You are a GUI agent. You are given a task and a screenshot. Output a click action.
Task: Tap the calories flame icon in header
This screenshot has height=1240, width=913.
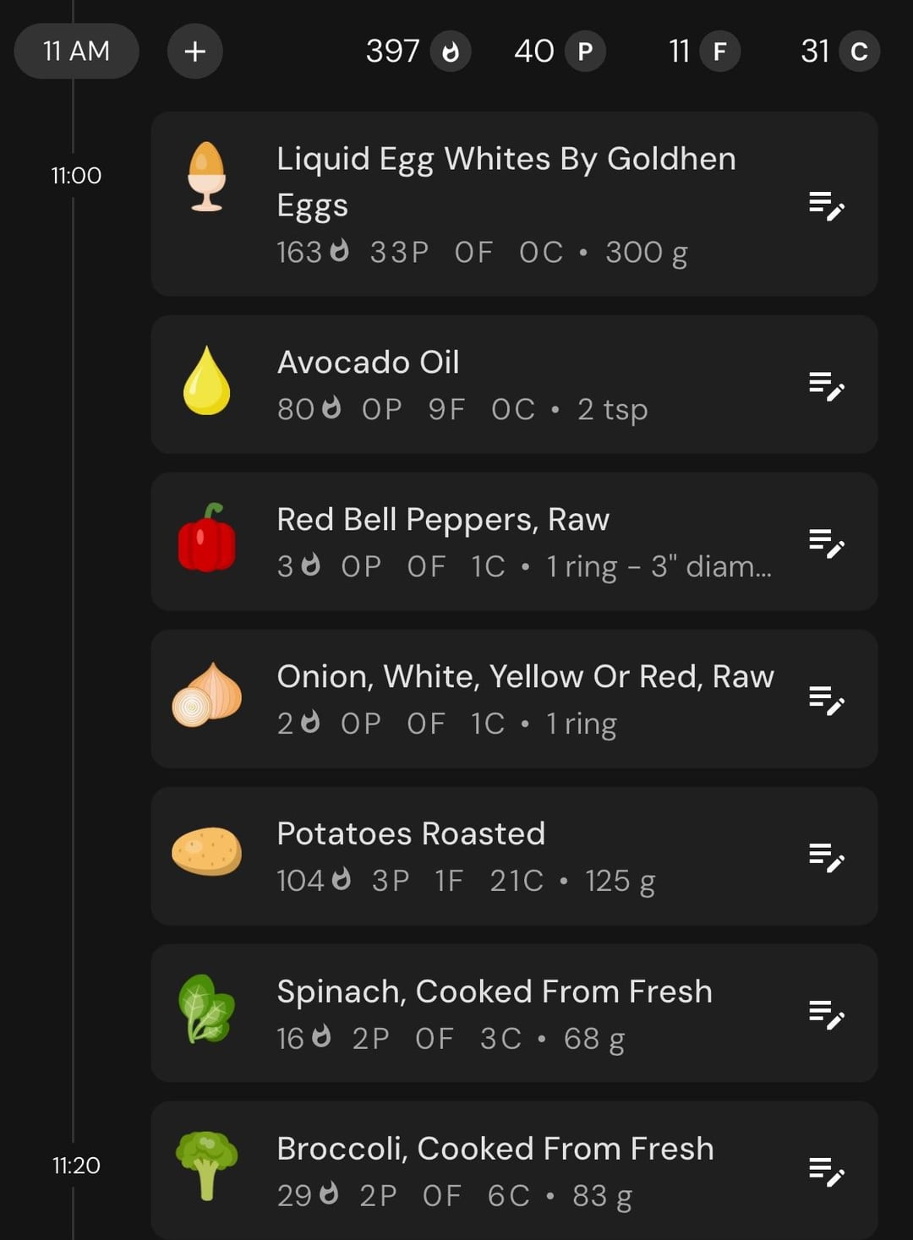(x=451, y=52)
